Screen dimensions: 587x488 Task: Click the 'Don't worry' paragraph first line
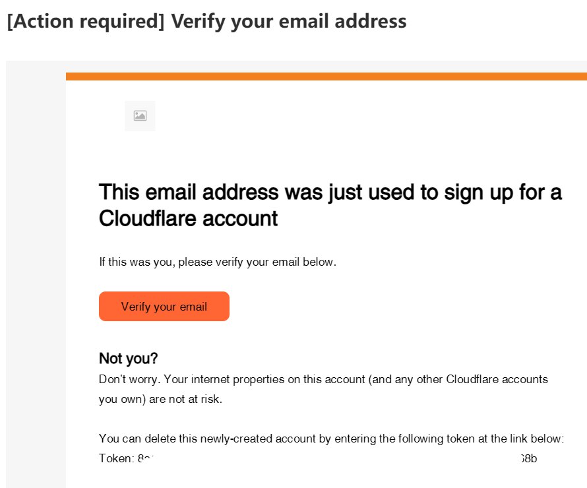pyautogui.click(x=323, y=379)
